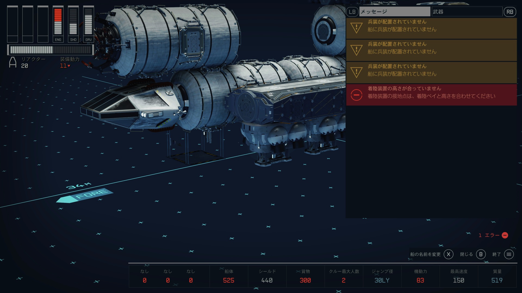This screenshot has width=522, height=293.
Task: Click the 最高速度 stat value 150
Action: coord(459,280)
